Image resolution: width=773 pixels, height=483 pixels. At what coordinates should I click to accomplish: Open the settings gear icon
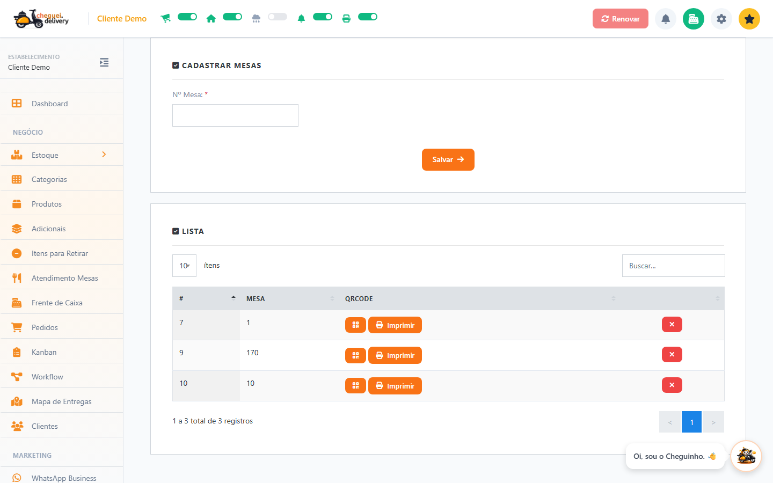[721, 19]
